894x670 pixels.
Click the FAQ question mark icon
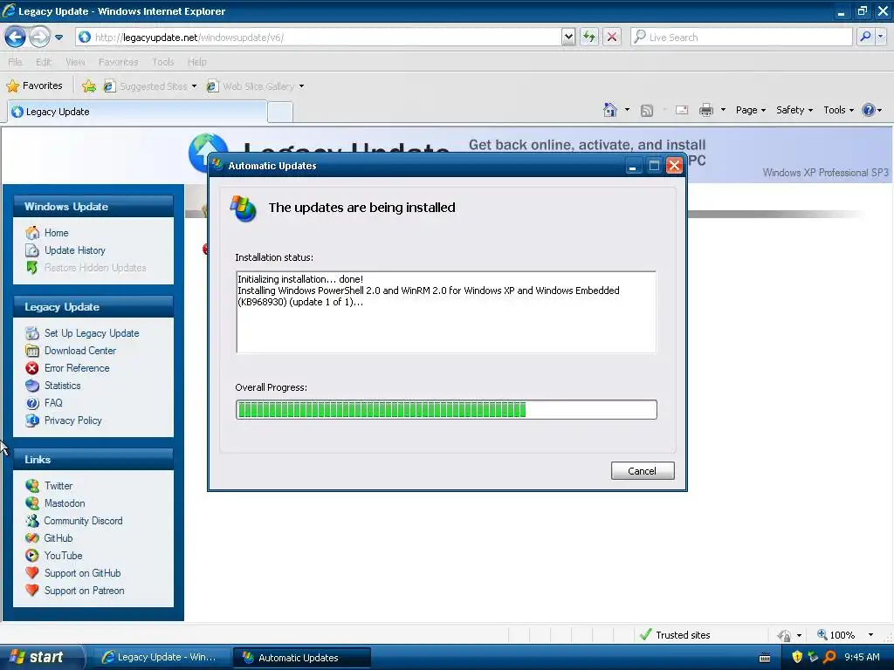click(32, 403)
